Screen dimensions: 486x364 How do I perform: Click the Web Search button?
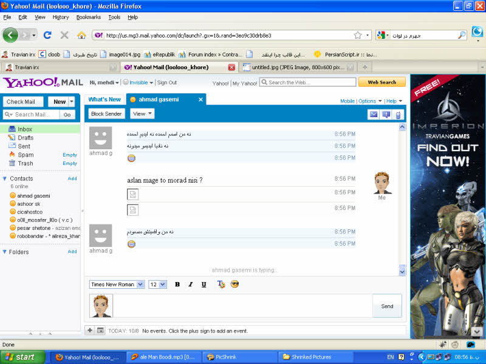pyautogui.click(x=382, y=82)
